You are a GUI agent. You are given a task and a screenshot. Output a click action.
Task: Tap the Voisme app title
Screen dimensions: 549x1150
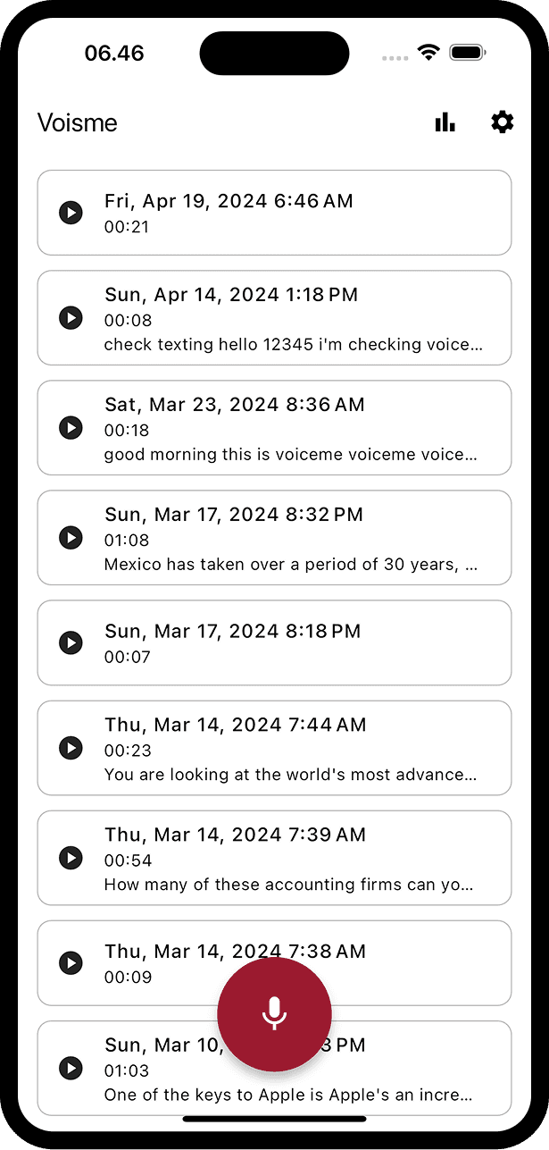pyautogui.click(x=78, y=122)
